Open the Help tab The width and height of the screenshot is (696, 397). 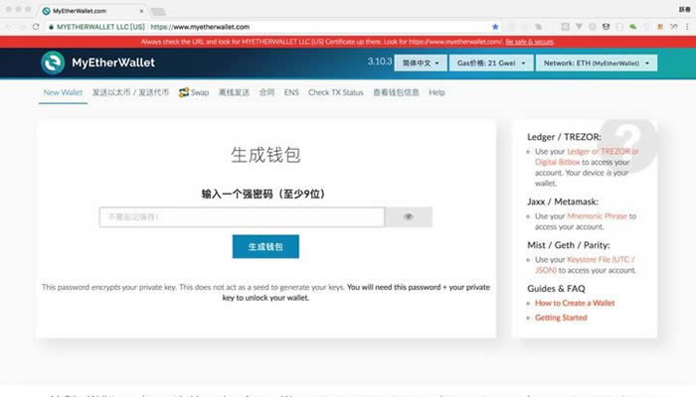point(436,92)
